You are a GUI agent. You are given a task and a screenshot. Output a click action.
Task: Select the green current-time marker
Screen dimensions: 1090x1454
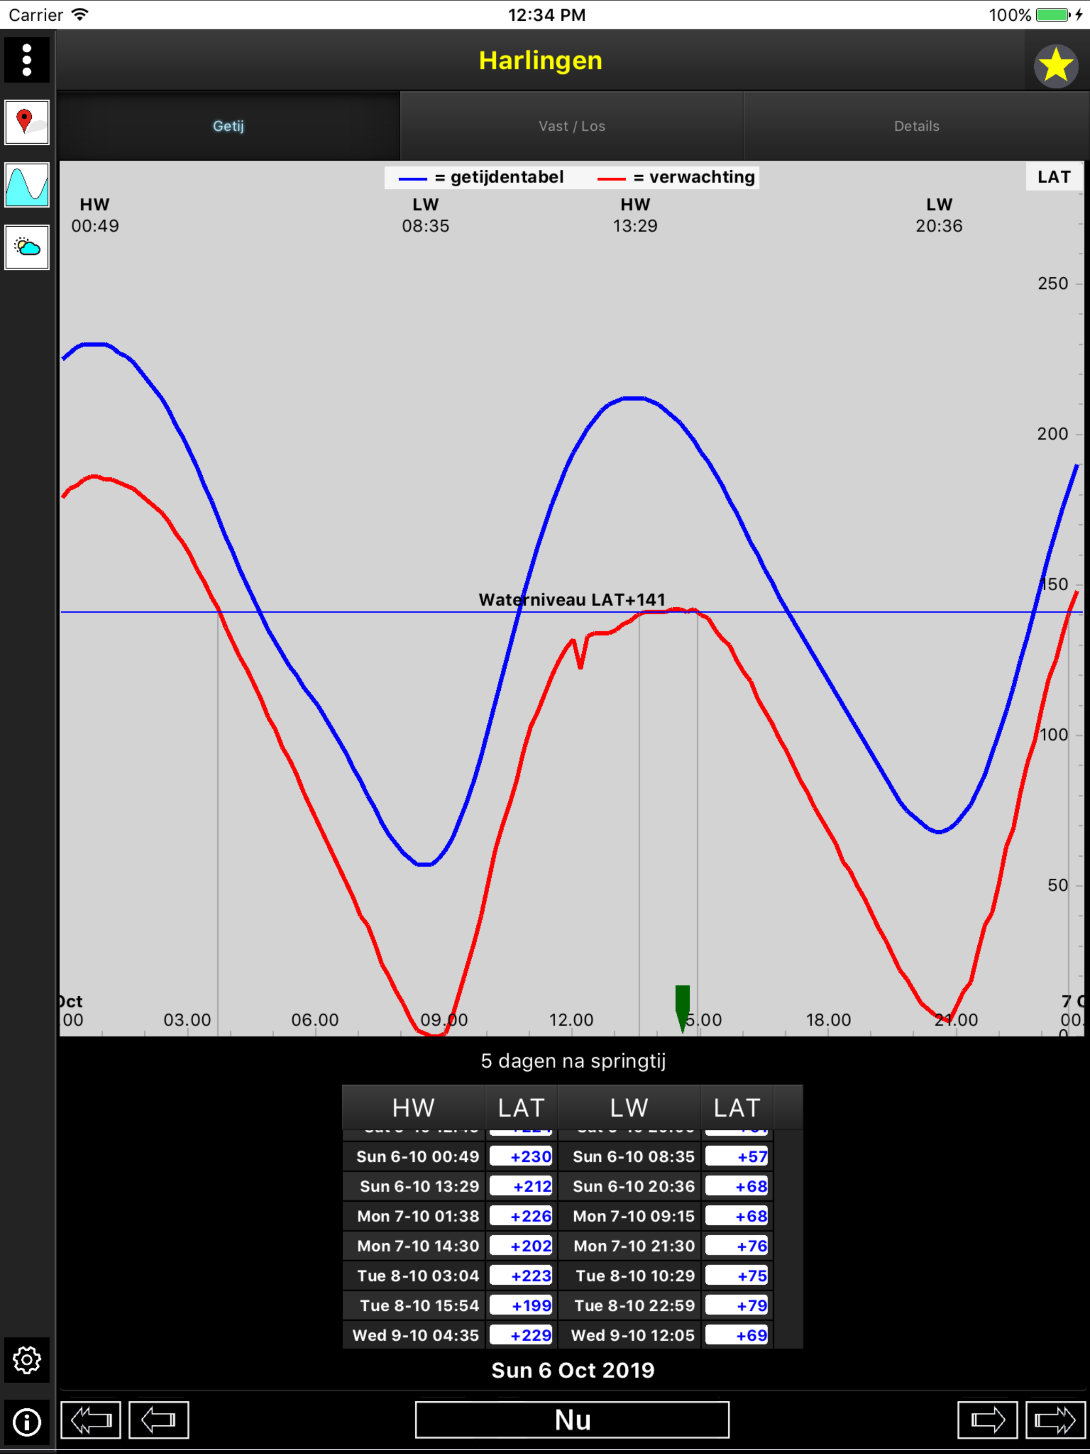pyautogui.click(x=682, y=1009)
